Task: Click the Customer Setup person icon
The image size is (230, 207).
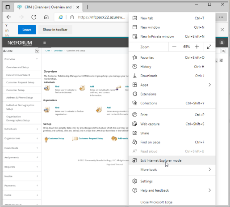Action: coord(46,139)
